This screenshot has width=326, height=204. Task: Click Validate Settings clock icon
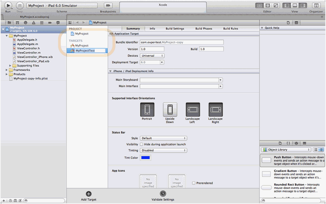click(x=163, y=194)
